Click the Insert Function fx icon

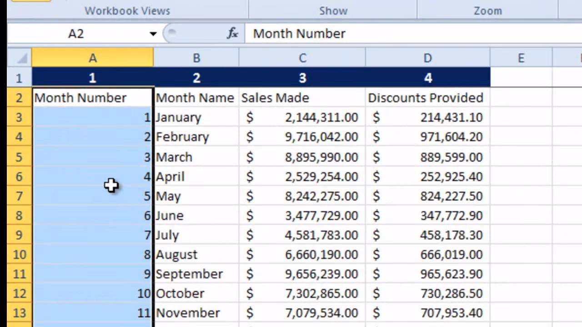click(232, 33)
